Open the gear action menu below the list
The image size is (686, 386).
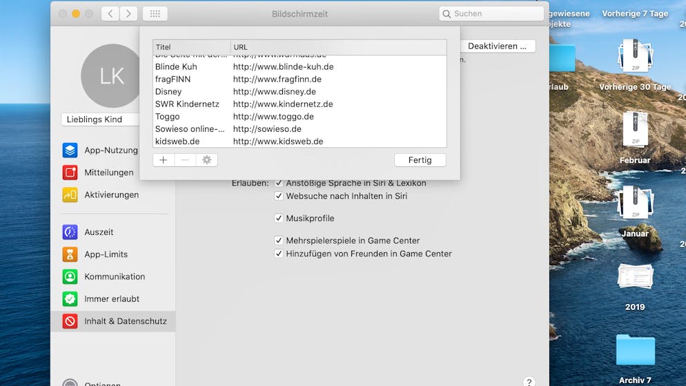206,160
